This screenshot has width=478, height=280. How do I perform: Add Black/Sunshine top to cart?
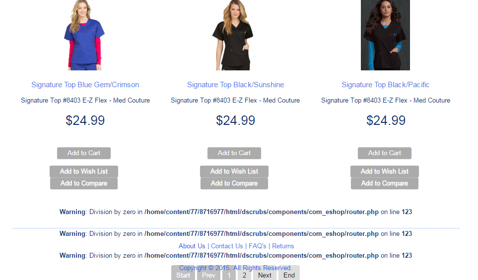click(234, 153)
